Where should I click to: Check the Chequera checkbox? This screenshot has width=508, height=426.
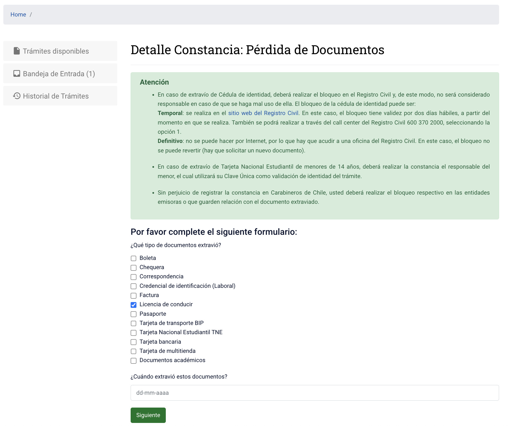tap(133, 268)
